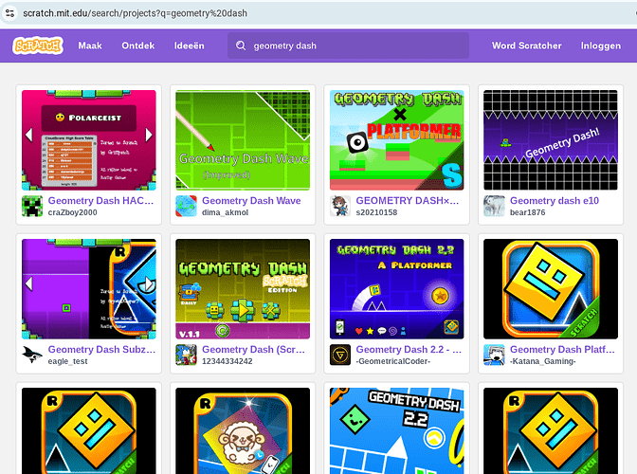
Task: Open site info icon in address bar
Action: click(x=9, y=13)
